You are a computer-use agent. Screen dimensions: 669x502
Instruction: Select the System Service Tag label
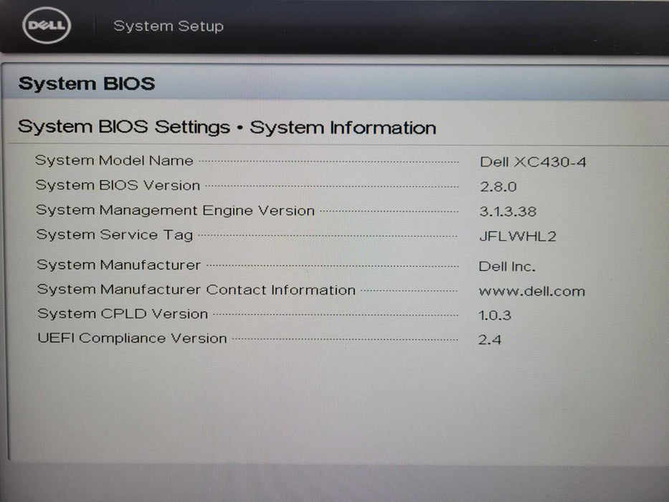point(114,235)
